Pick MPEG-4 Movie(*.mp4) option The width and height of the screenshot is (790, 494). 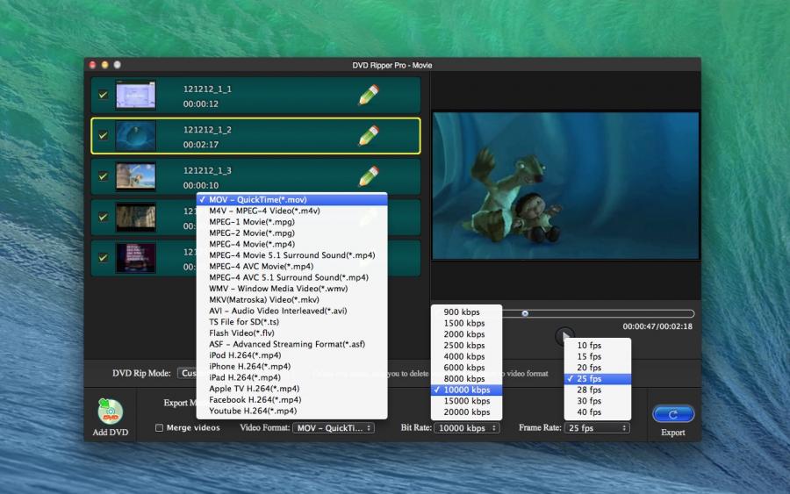(x=291, y=244)
